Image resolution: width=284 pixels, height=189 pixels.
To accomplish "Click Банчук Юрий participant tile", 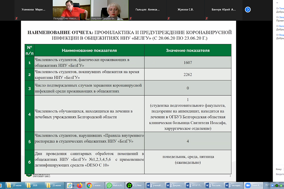I will [224, 10].
